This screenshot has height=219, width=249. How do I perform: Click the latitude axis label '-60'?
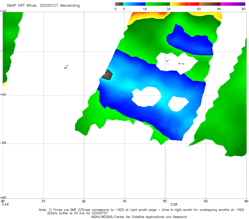pyautogui.click(x=3, y=197)
